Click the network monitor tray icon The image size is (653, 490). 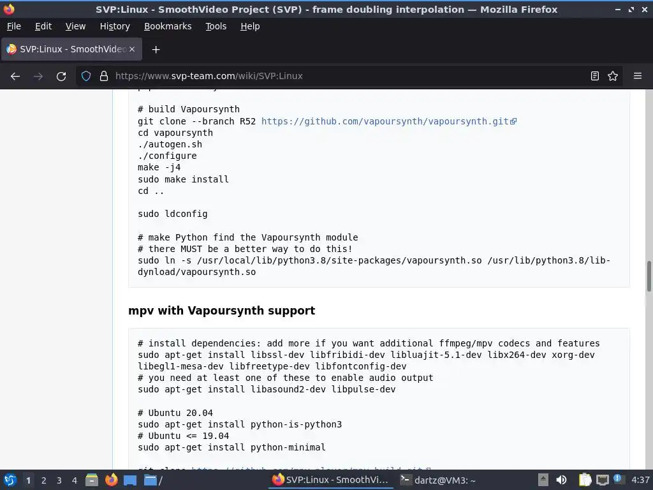(x=602, y=480)
